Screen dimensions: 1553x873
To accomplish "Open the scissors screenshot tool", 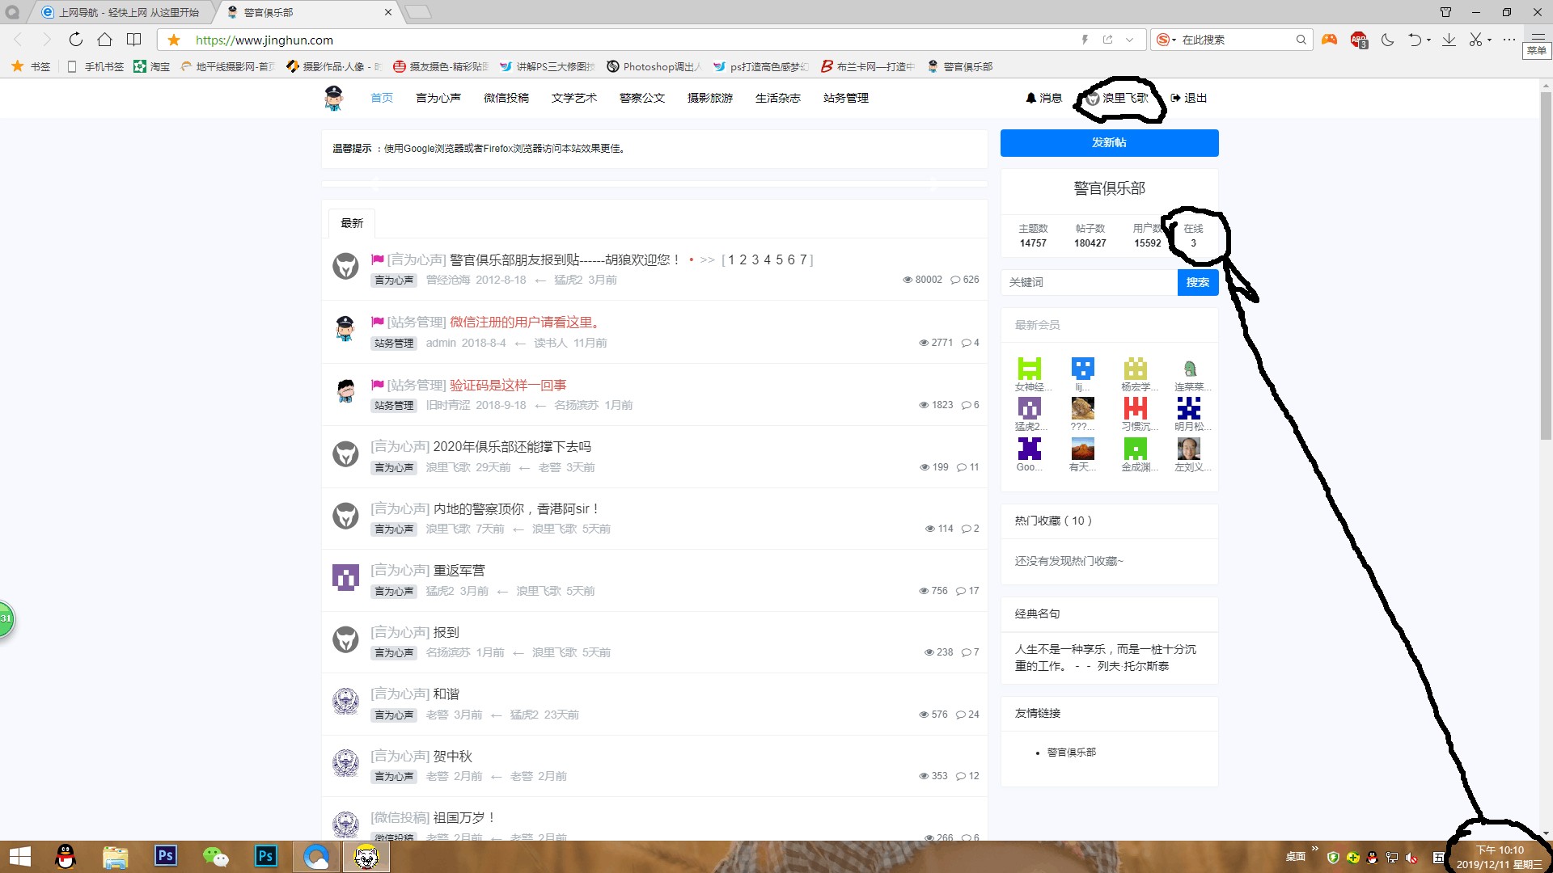I will [1475, 40].
